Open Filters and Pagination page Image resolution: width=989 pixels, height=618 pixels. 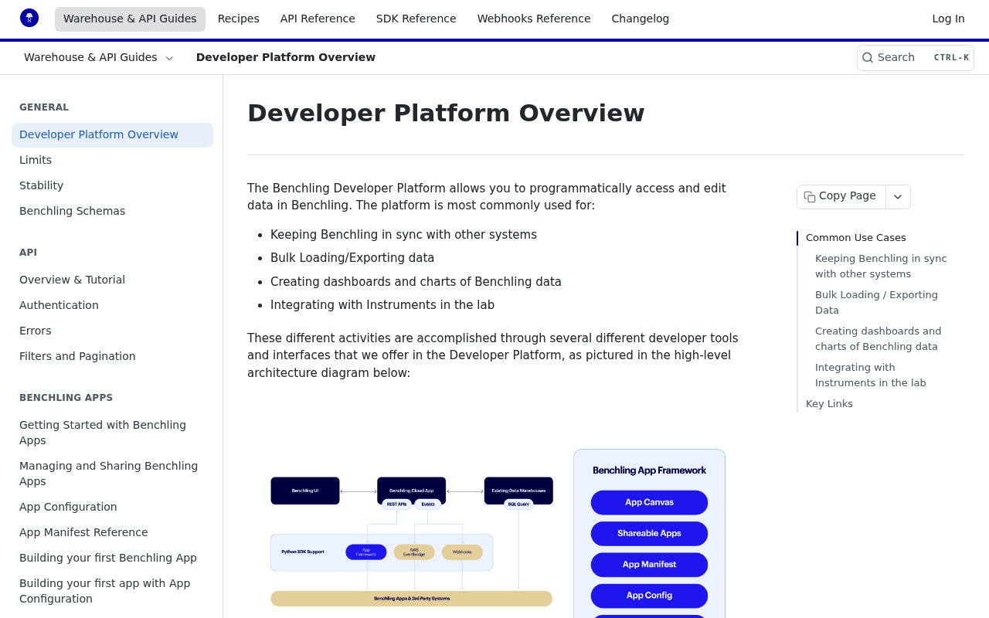point(112,357)
